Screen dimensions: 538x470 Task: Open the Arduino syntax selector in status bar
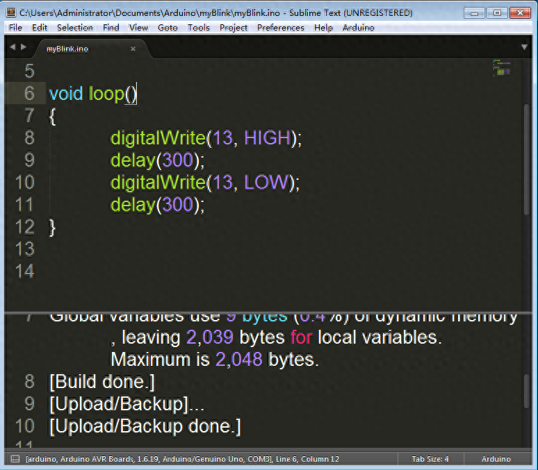[x=496, y=459]
